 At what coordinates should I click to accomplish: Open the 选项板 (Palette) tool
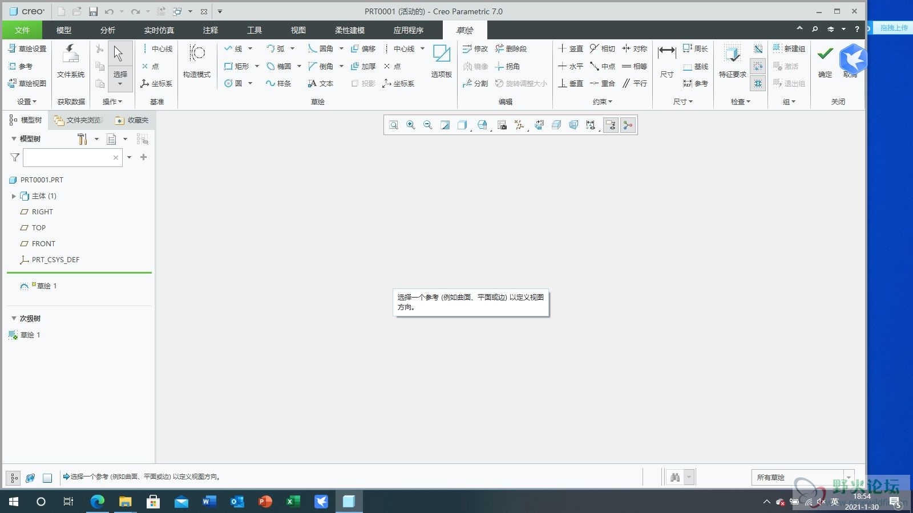[x=442, y=62]
